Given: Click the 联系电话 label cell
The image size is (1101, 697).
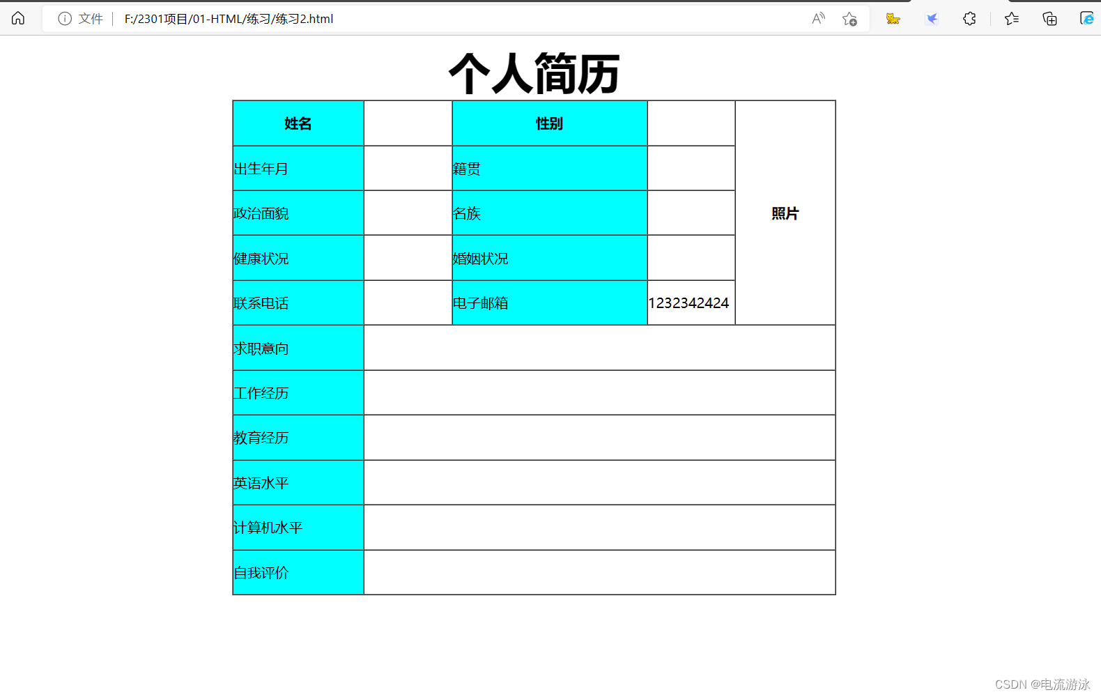Looking at the screenshot, I should tap(298, 303).
